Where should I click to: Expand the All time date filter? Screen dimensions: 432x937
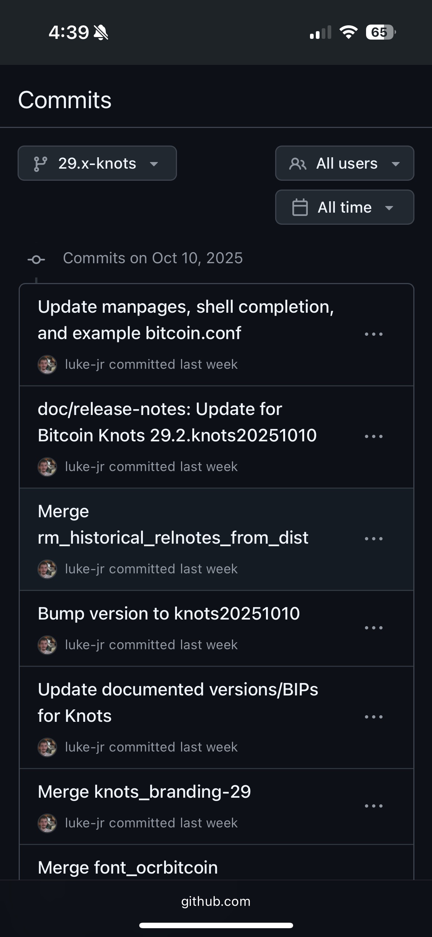(344, 207)
